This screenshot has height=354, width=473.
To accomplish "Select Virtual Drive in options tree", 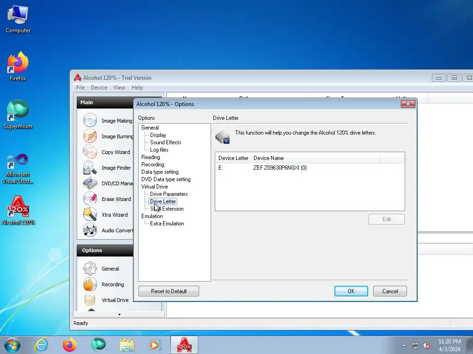I will point(154,187).
